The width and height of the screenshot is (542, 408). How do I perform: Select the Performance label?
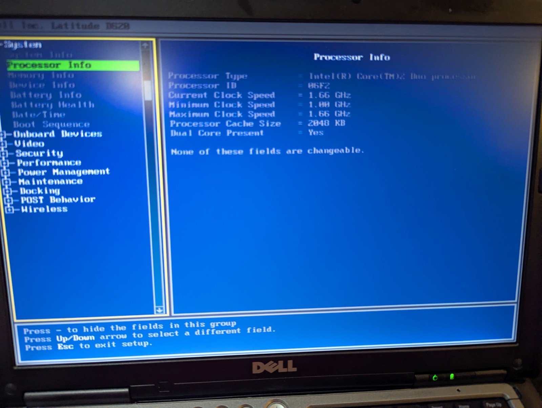(49, 163)
